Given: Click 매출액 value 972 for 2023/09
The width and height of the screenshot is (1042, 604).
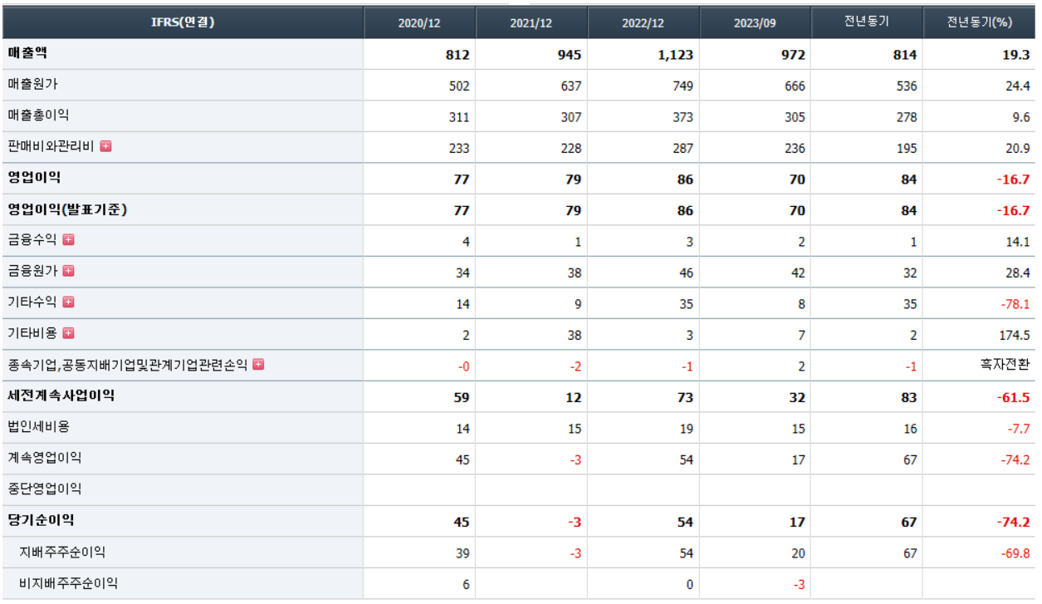Looking at the screenshot, I should point(793,55).
